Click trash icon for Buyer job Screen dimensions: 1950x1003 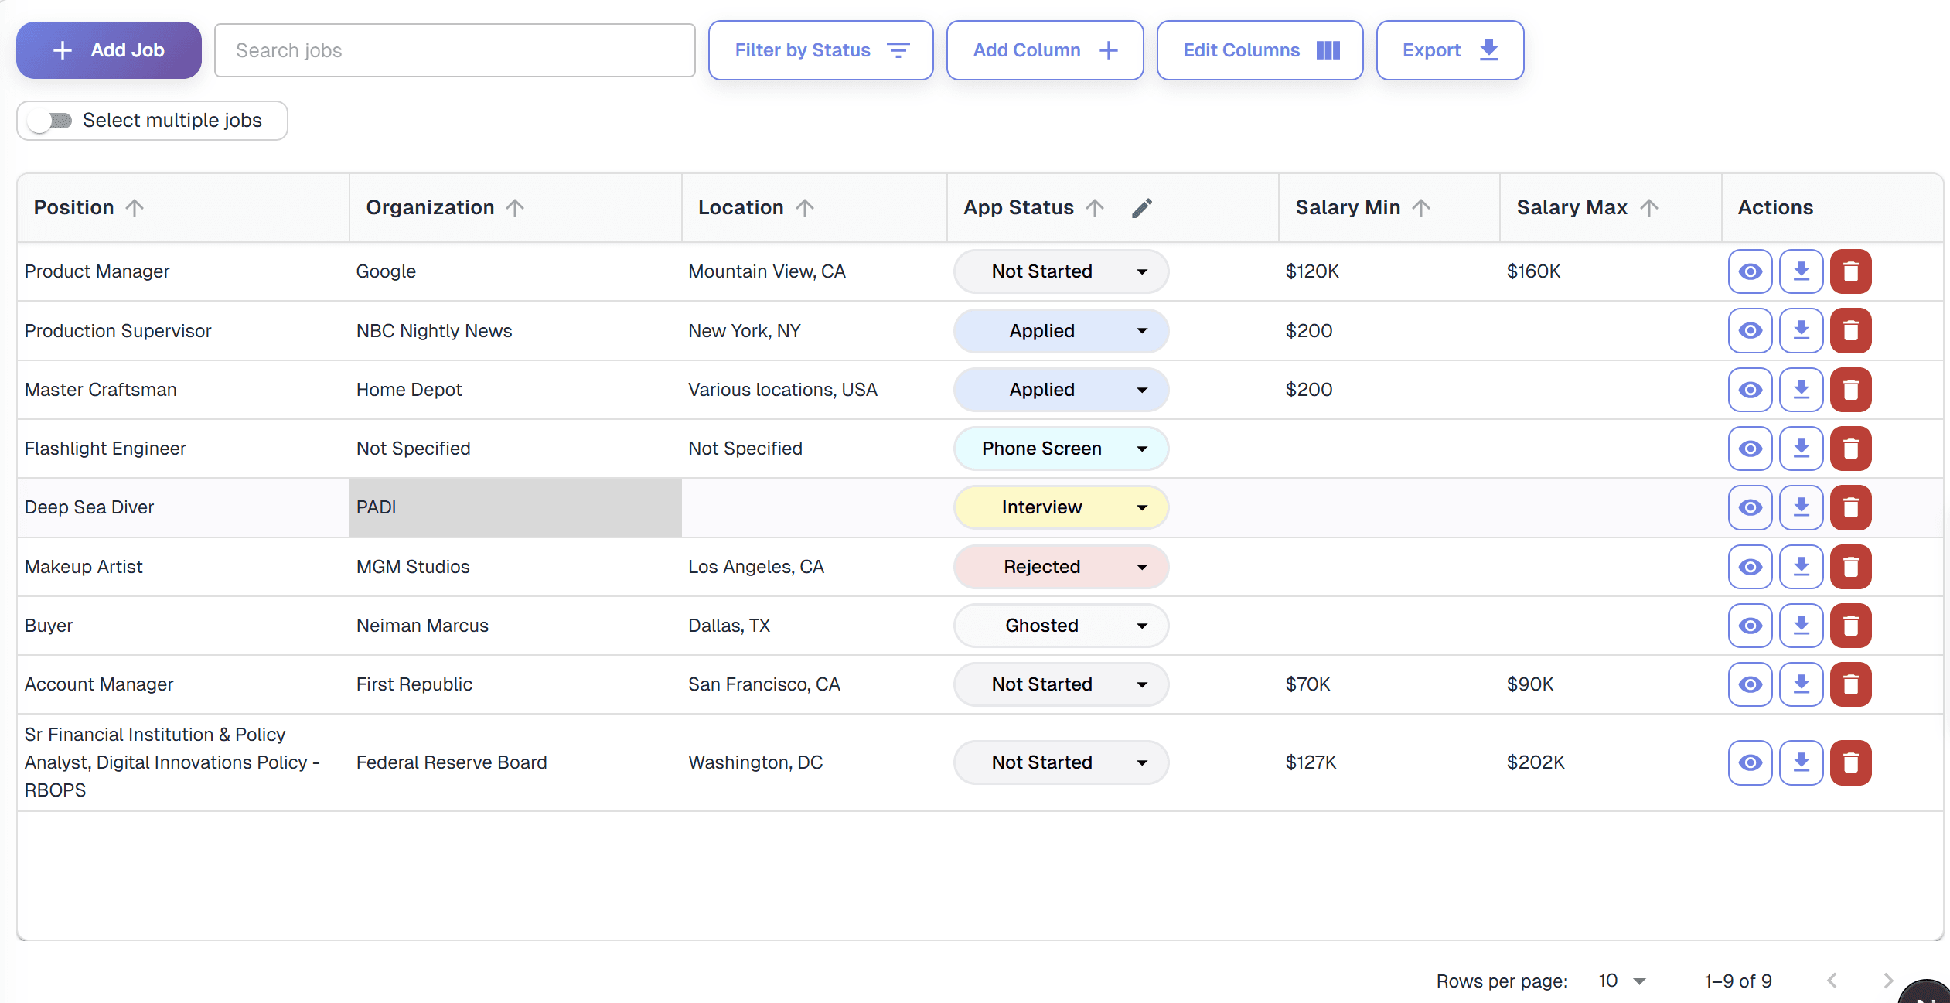[1850, 626]
